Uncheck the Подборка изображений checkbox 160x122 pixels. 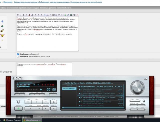tap(18, 54)
